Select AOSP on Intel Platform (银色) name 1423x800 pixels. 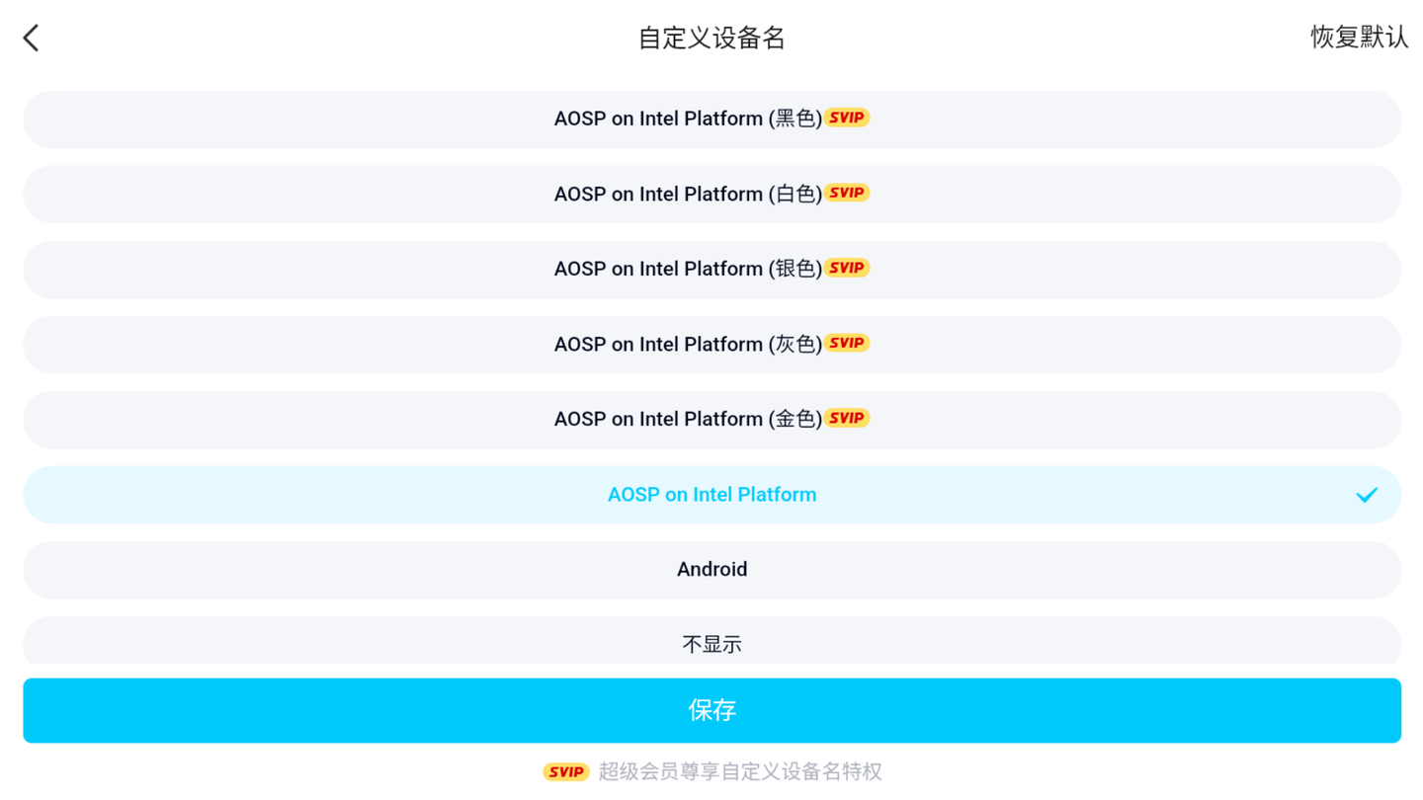687,270
